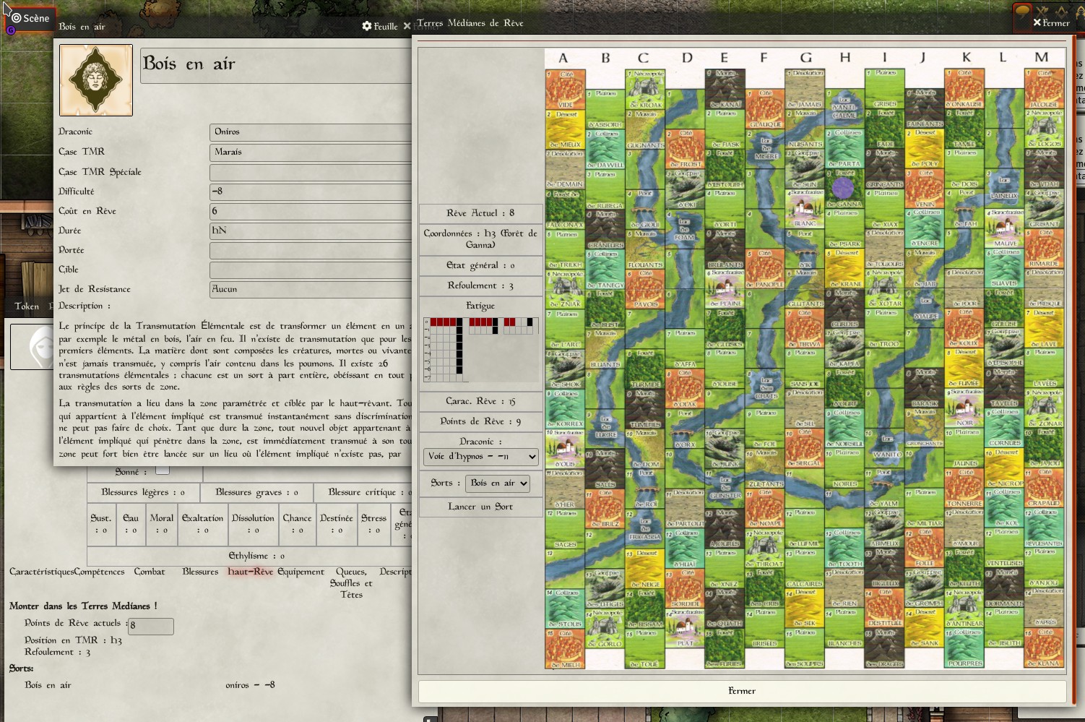Click the Sanctuaire Blanc map tile
The height and width of the screenshot is (722, 1085).
pos(804,209)
